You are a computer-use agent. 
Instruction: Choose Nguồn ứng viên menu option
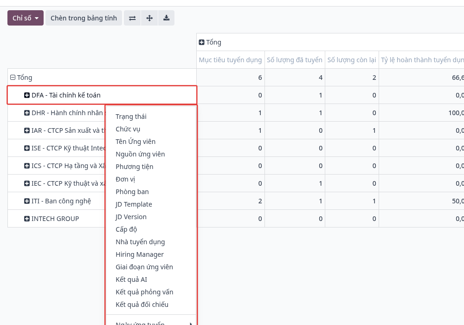tap(151, 154)
